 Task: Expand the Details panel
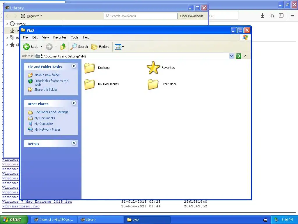coord(74,143)
